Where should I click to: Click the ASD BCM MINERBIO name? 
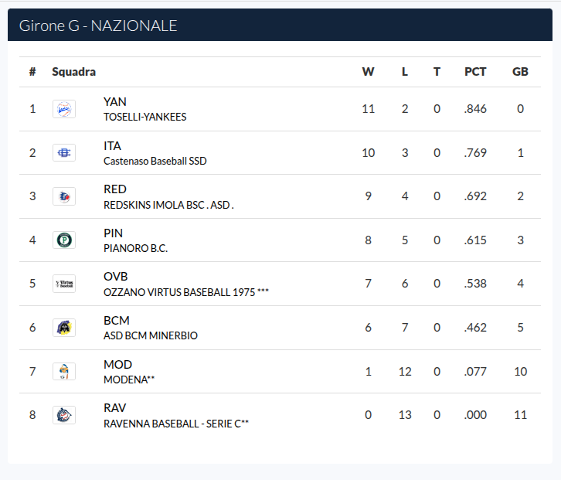[x=150, y=335]
